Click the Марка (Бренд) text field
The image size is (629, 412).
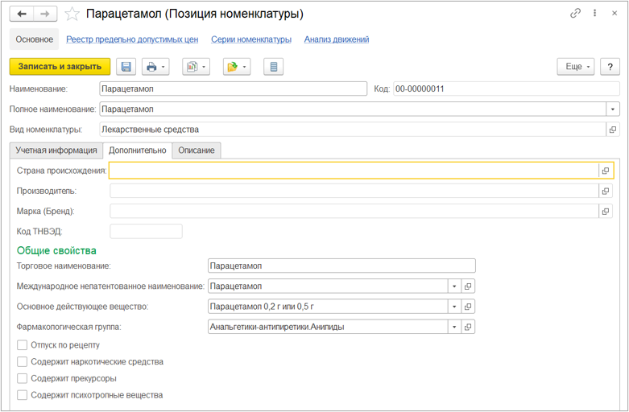point(354,211)
